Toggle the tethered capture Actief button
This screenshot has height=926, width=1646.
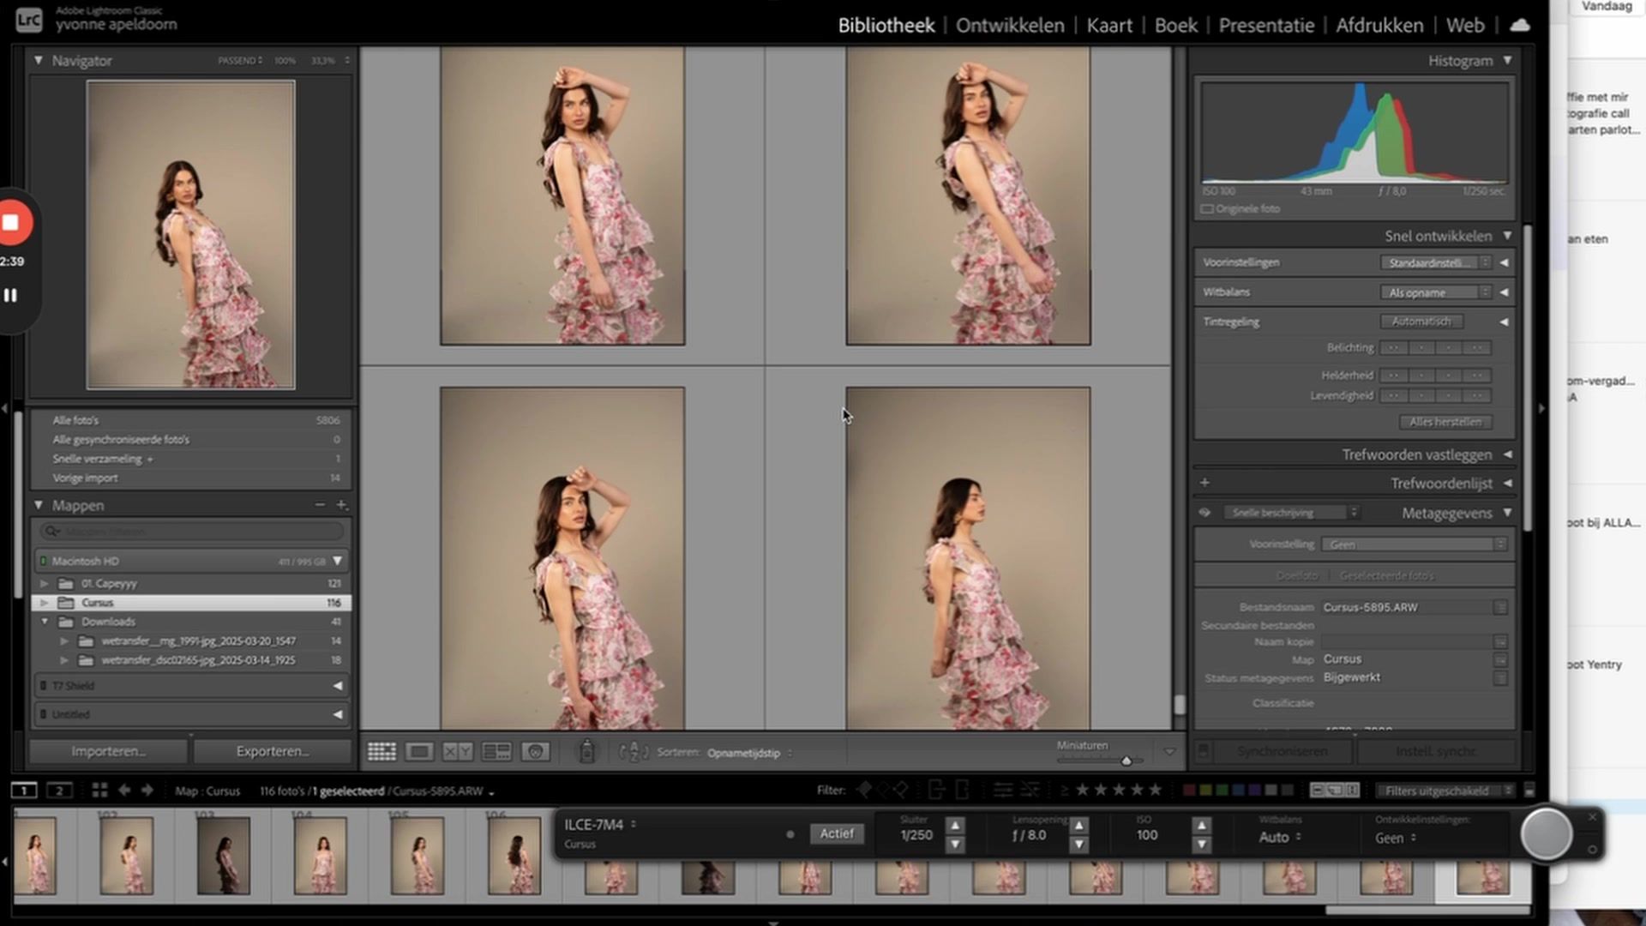click(x=837, y=833)
